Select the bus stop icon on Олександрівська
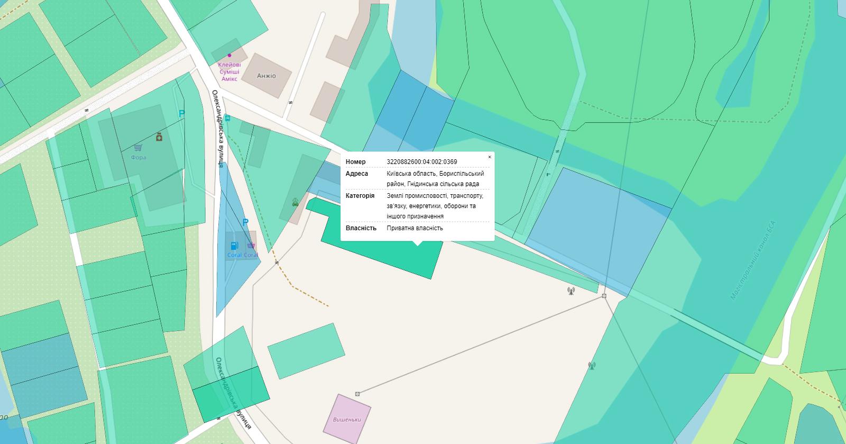846x444 pixels. pos(227,118)
